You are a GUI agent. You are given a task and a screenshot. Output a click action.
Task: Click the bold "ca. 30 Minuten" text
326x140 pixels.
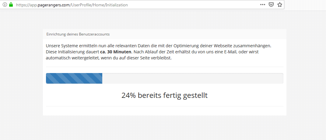pyautogui.click(x=116, y=52)
